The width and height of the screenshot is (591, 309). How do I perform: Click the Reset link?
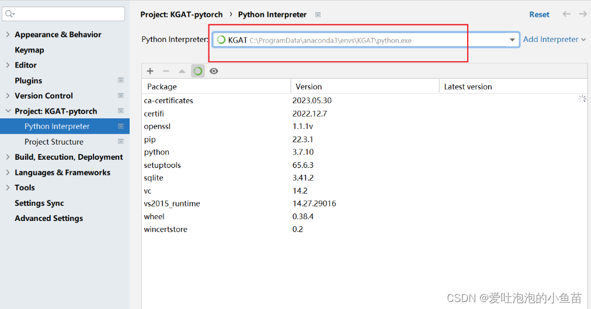[540, 15]
